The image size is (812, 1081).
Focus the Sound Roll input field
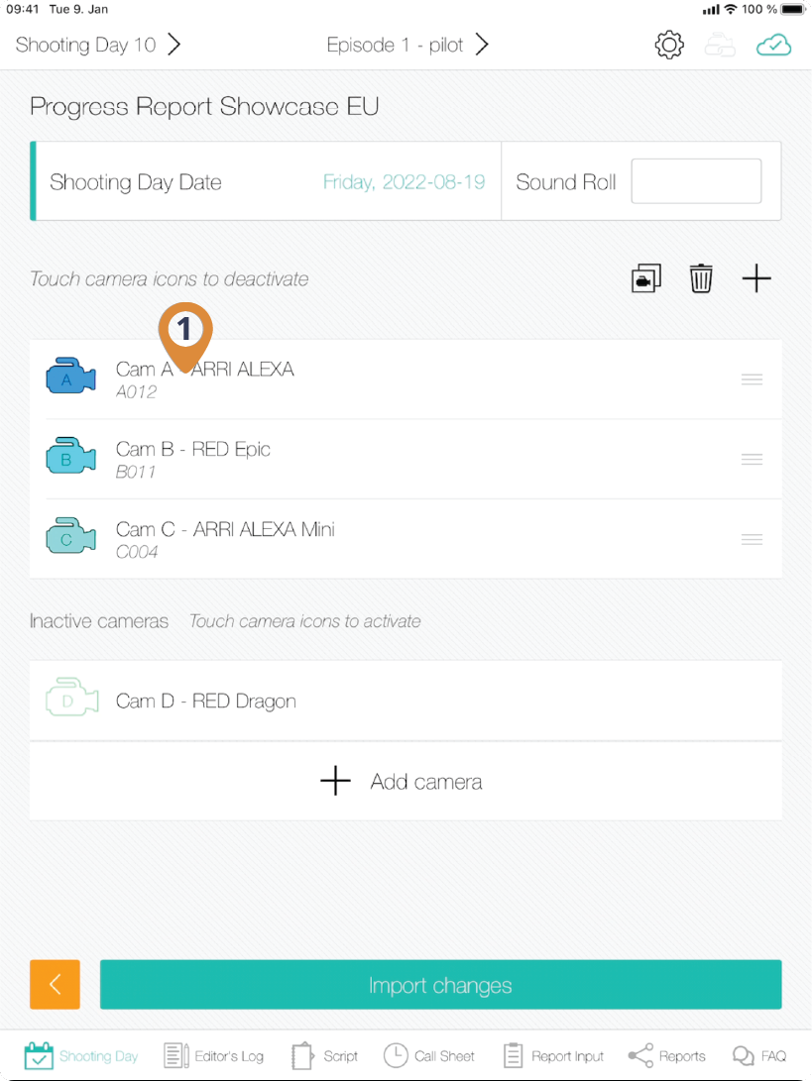pyautogui.click(x=696, y=181)
